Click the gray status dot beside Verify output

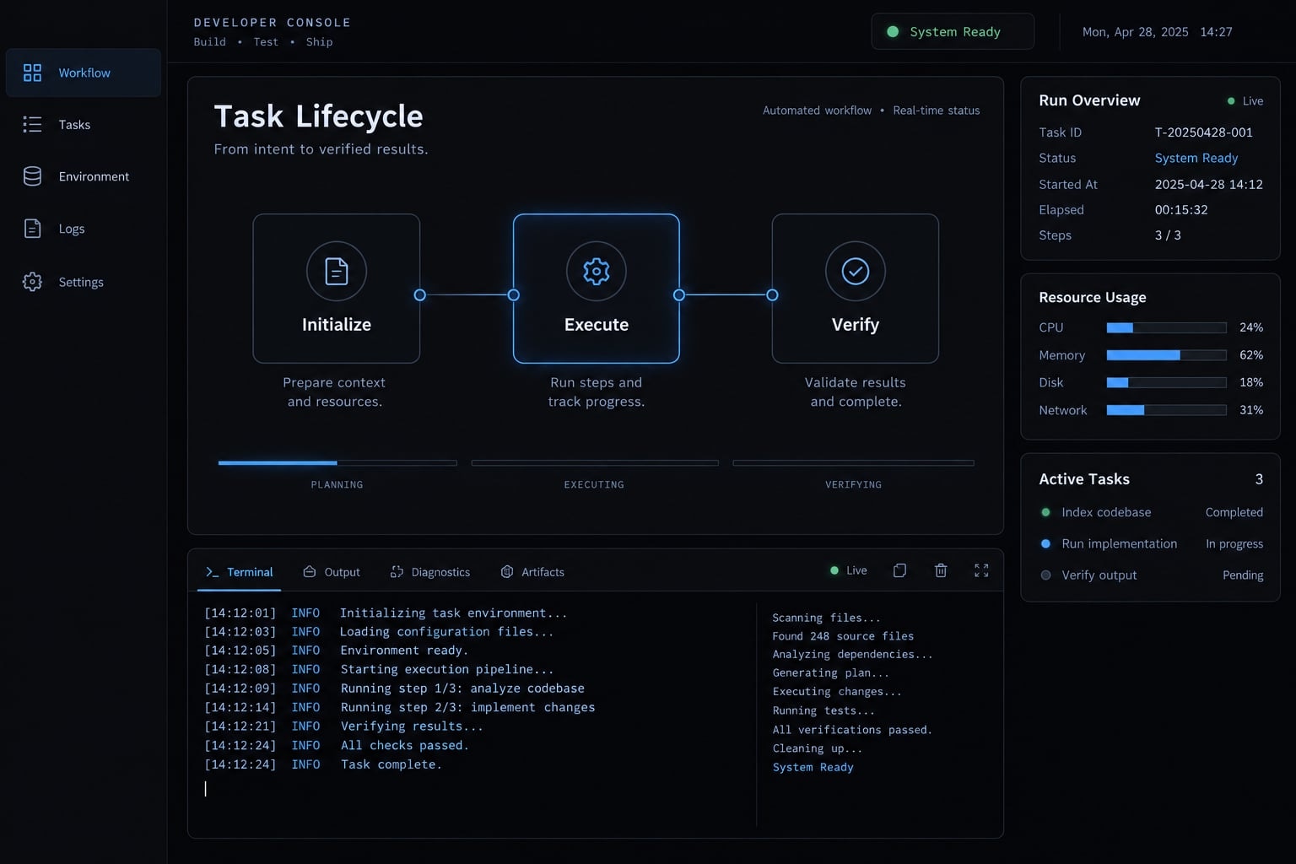[x=1046, y=575]
